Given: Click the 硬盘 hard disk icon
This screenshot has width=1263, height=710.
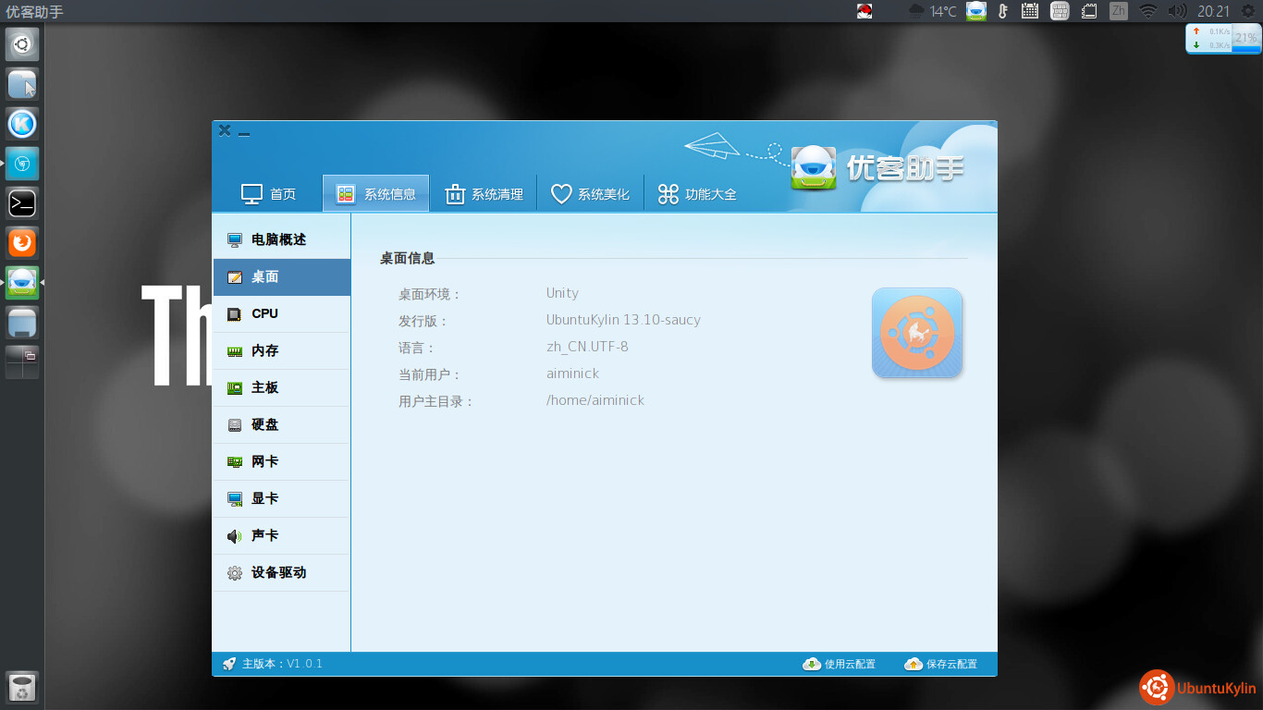Looking at the screenshot, I should [235, 425].
